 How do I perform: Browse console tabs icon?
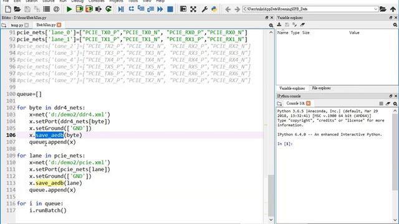279,103
